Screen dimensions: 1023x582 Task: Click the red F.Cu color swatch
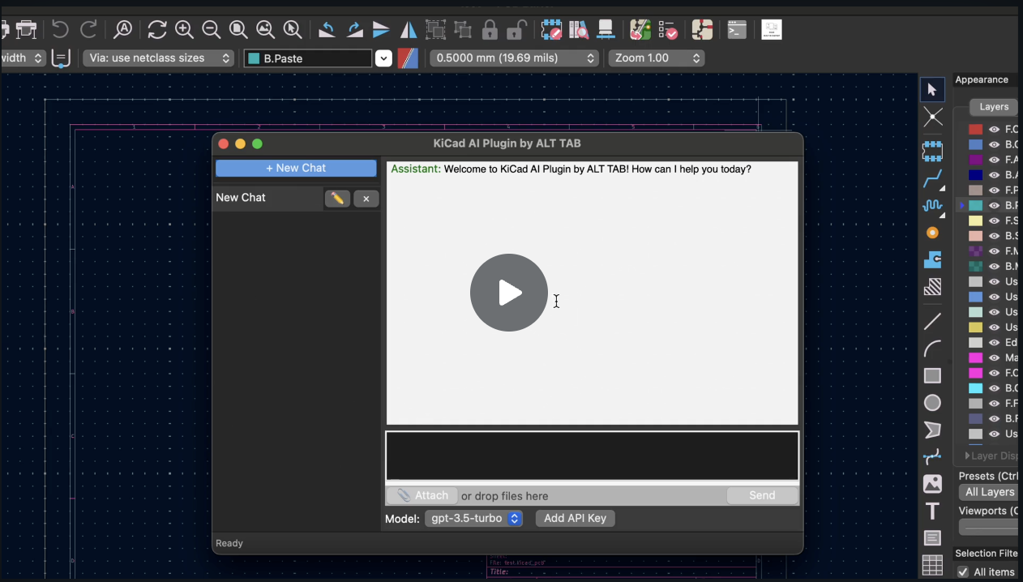pos(976,130)
